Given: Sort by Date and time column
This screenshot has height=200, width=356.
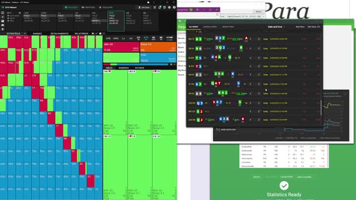Looking at the screenshot, I should click(275, 27).
